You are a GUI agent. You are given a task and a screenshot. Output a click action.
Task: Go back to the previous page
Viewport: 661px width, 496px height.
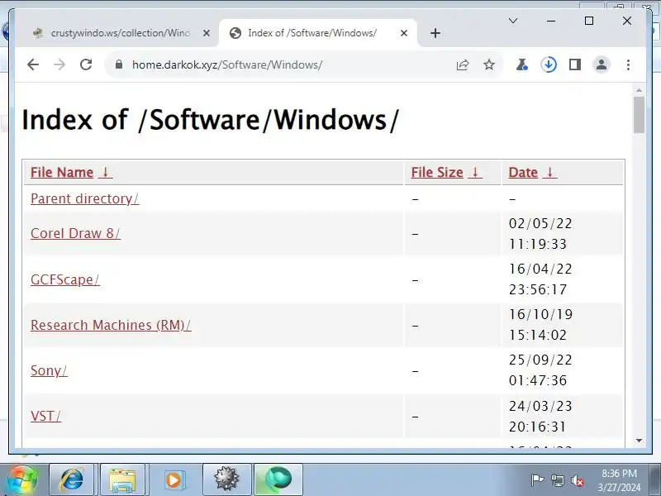[x=33, y=65]
